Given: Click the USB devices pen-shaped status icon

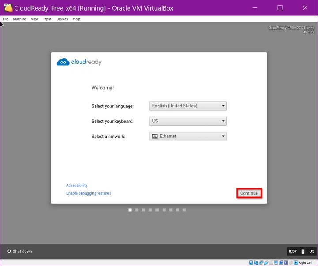Looking at the screenshot, I should (x=266, y=262).
